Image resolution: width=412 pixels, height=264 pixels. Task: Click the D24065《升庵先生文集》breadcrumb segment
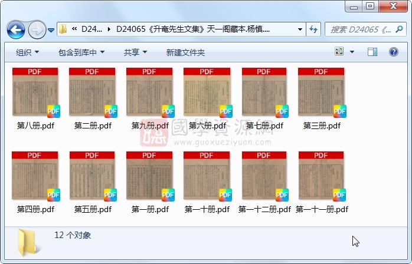pos(193,29)
